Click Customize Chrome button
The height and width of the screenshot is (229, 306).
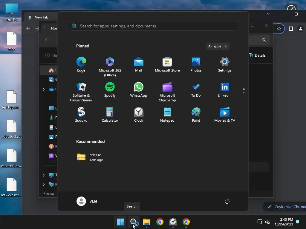pyautogui.click(x=285, y=207)
